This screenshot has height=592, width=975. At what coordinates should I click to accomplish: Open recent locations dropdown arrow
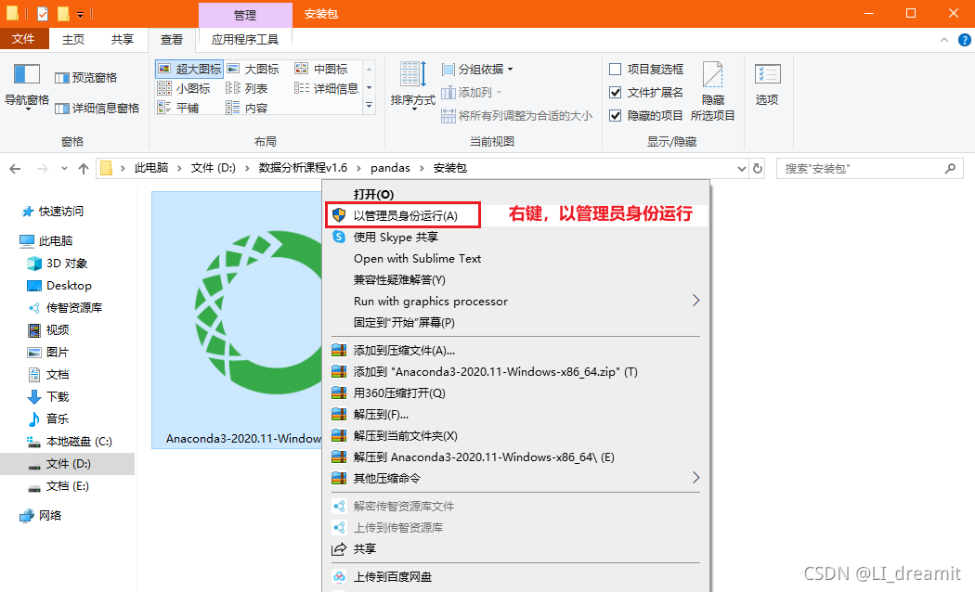pyautogui.click(x=64, y=168)
